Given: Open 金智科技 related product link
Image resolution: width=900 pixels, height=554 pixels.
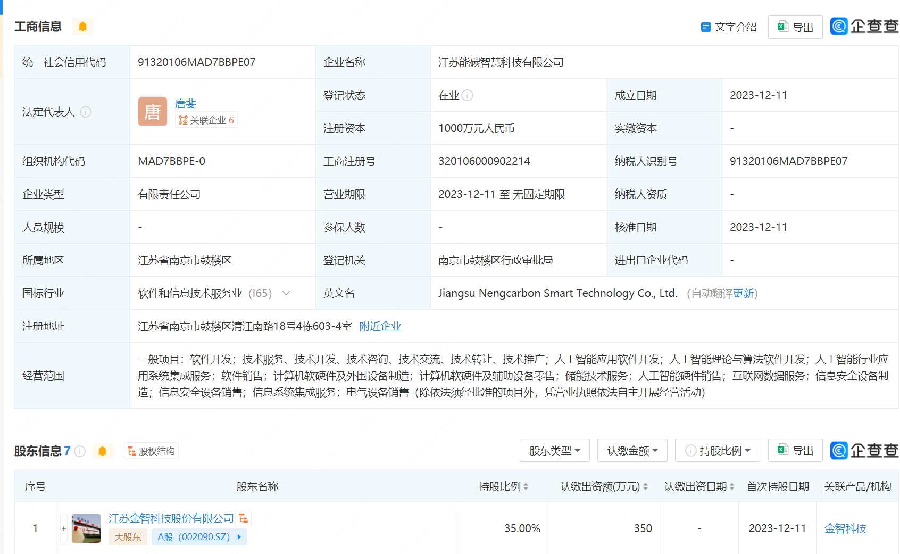Looking at the screenshot, I should [x=845, y=528].
